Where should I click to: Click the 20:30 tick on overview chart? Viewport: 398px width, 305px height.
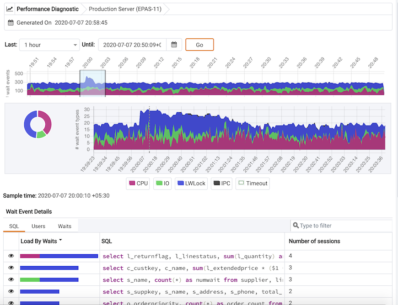click(266, 63)
